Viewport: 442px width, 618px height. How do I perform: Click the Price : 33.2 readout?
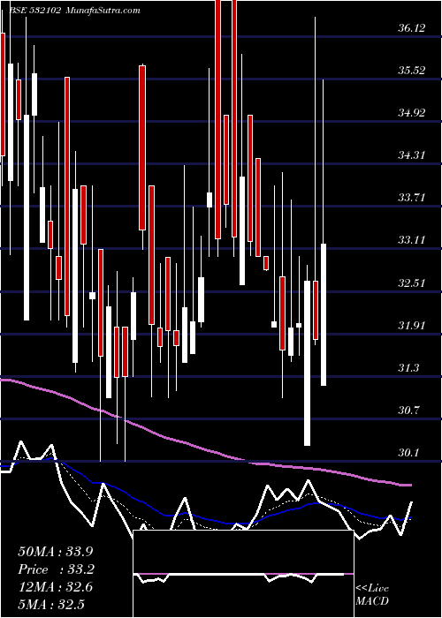(x=56, y=569)
